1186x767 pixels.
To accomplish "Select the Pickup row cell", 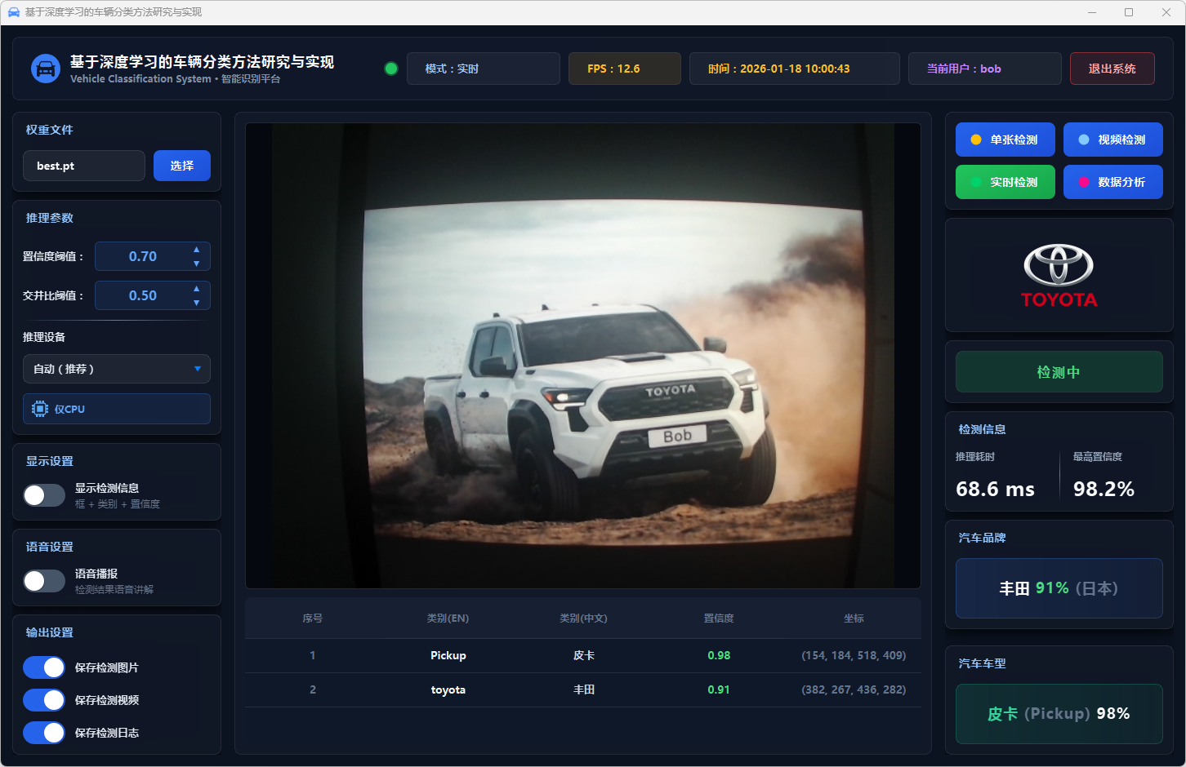I will [448, 655].
